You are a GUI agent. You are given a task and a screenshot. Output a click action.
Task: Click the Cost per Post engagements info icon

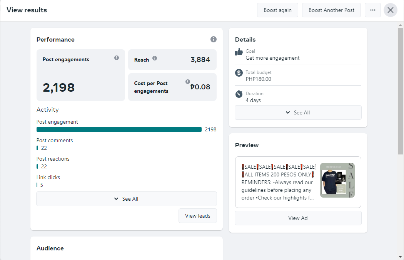[188, 82]
